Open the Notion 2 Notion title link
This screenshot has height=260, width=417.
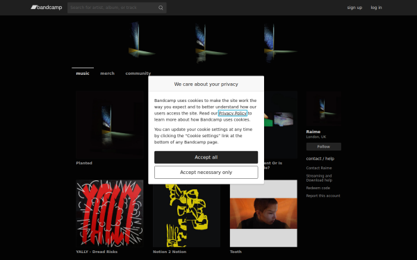tap(170, 252)
